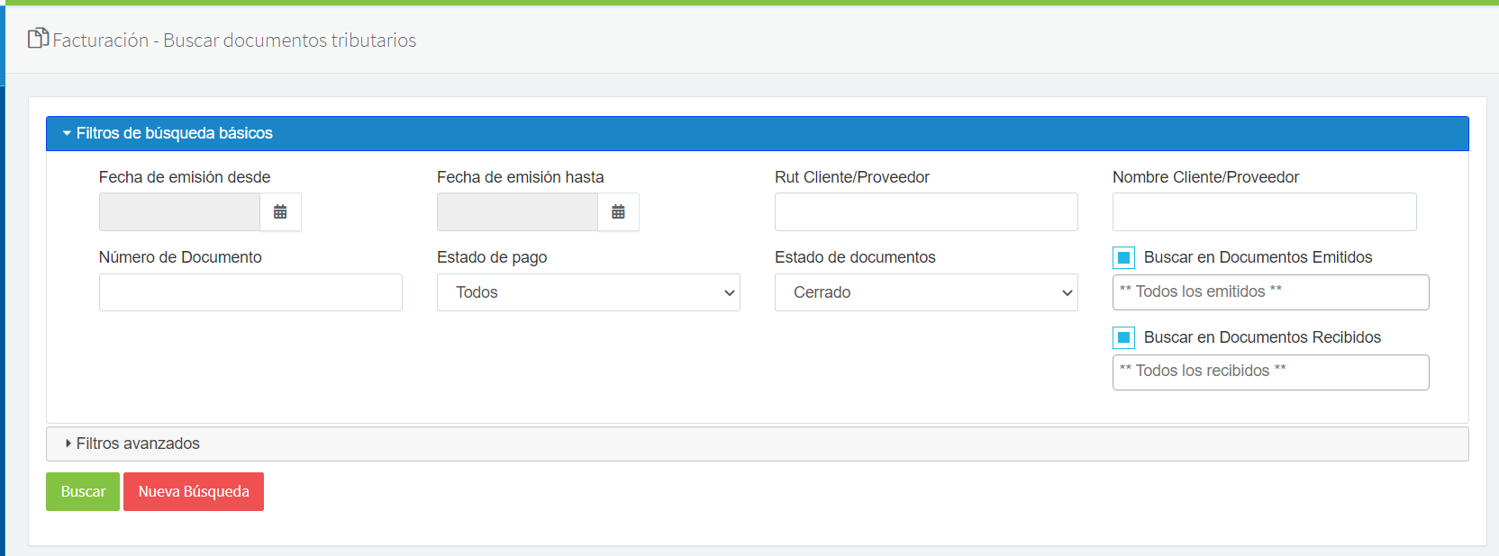
Task: Open the Estado de documentos dropdown
Action: [926, 292]
